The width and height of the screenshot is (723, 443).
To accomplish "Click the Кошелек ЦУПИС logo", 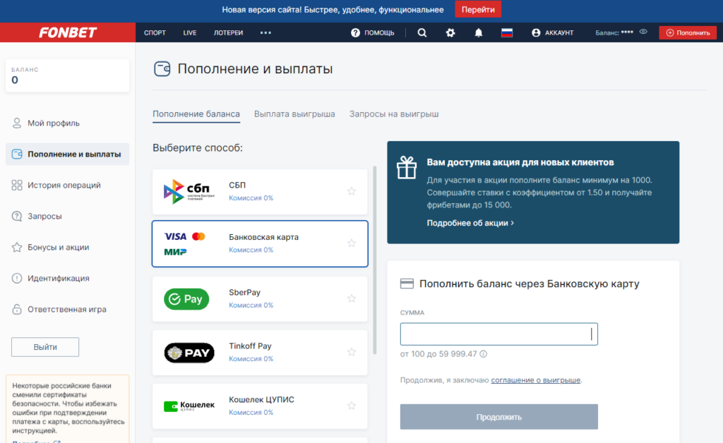I will point(189,406).
